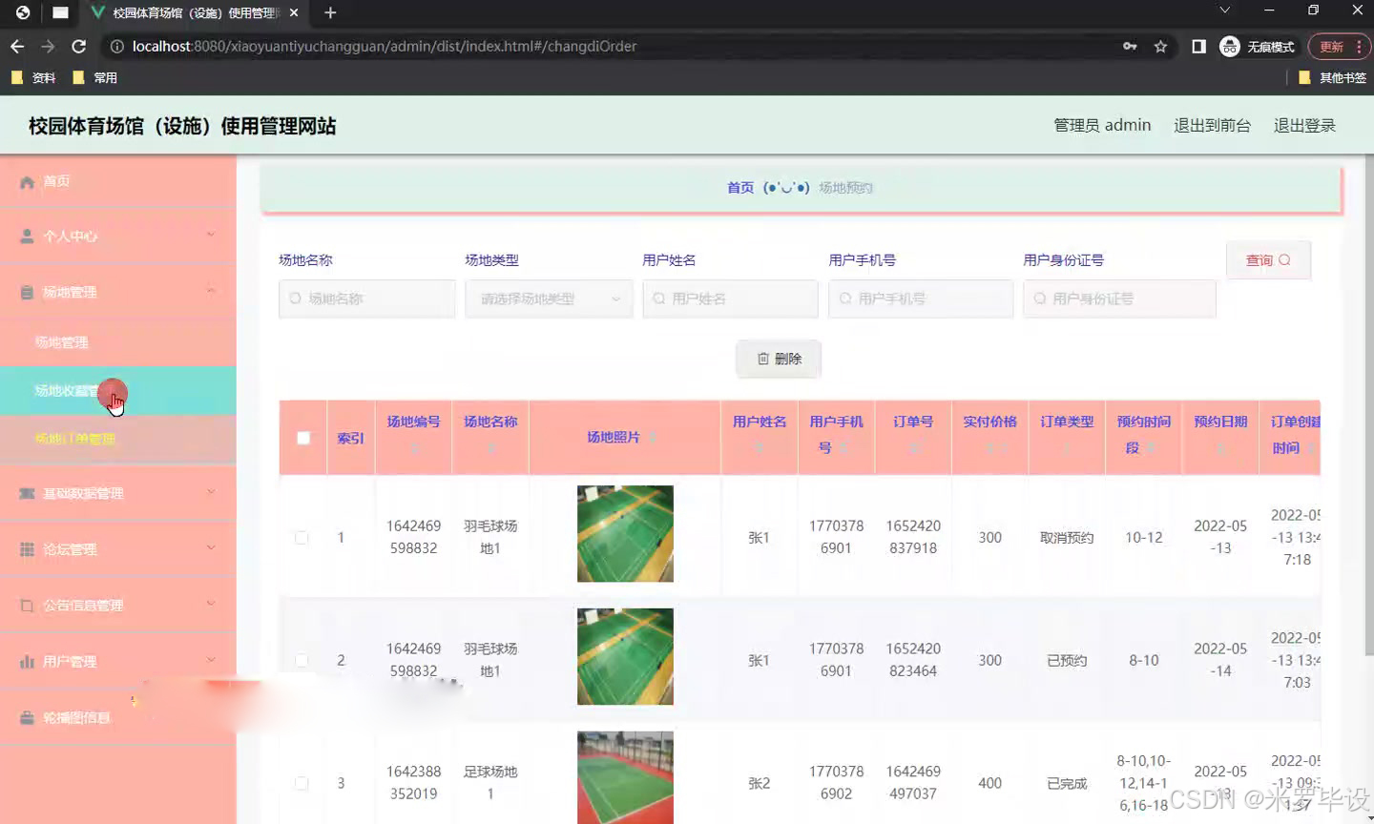
Task: Click inside the 用户姓名 search field
Action: tap(730, 299)
